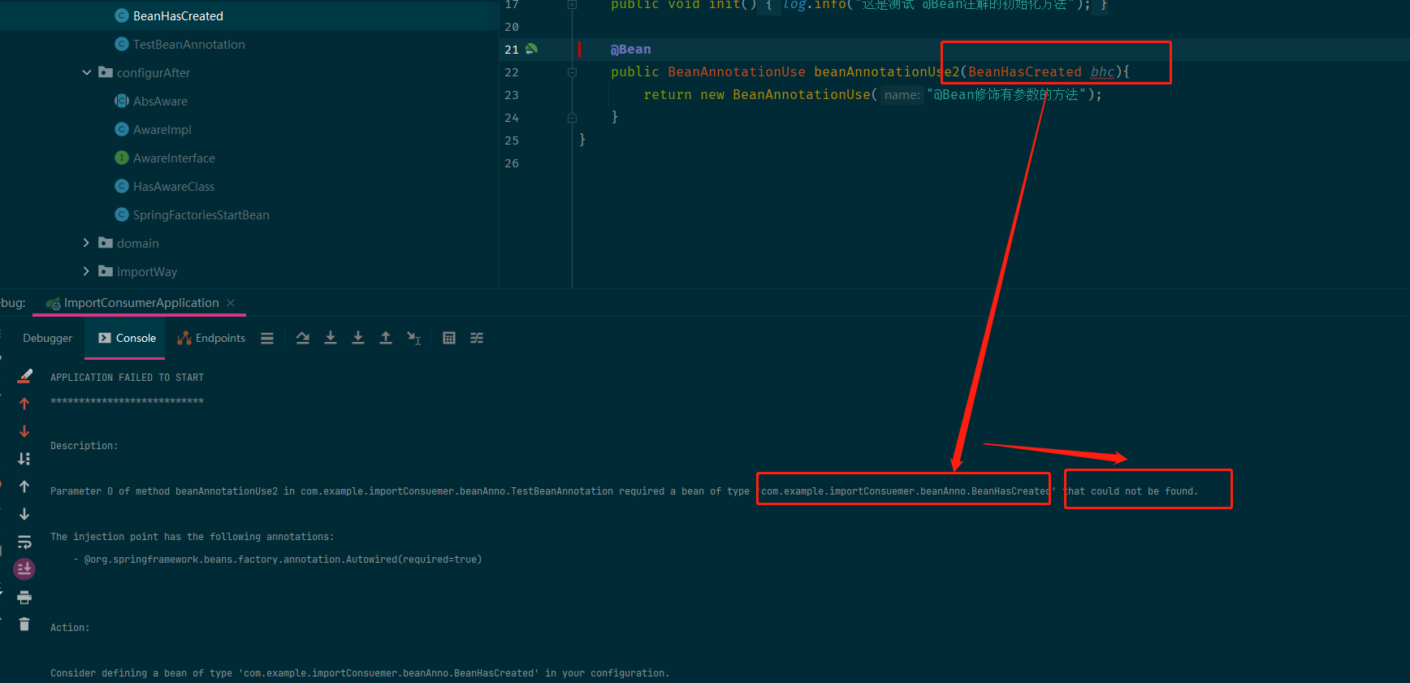Switch to the Console tab
This screenshot has width=1410, height=683.
click(126, 338)
